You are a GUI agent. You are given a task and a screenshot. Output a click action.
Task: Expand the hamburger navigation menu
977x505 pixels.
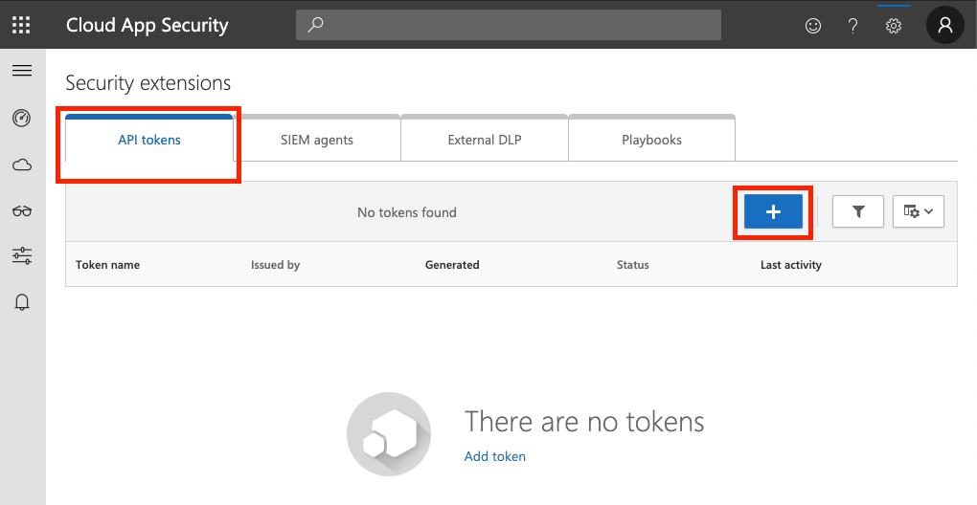[x=22, y=71]
